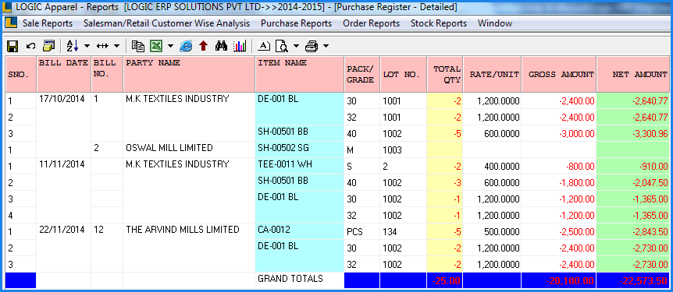Open the dropdown arrow next to Excel icon
Image resolution: width=673 pixels, height=292 pixels.
170,45
